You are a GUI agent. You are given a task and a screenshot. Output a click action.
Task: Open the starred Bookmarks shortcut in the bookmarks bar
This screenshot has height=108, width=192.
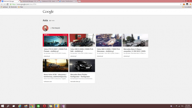click(x=13, y=7)
